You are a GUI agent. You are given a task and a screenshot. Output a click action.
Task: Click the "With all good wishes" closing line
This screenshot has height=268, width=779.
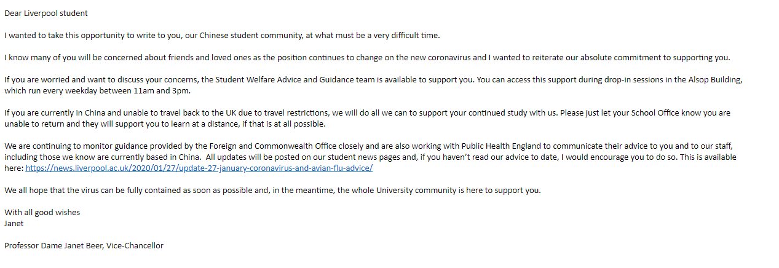click(42, 212)
